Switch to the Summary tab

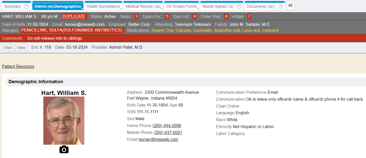tap(12, 6)
